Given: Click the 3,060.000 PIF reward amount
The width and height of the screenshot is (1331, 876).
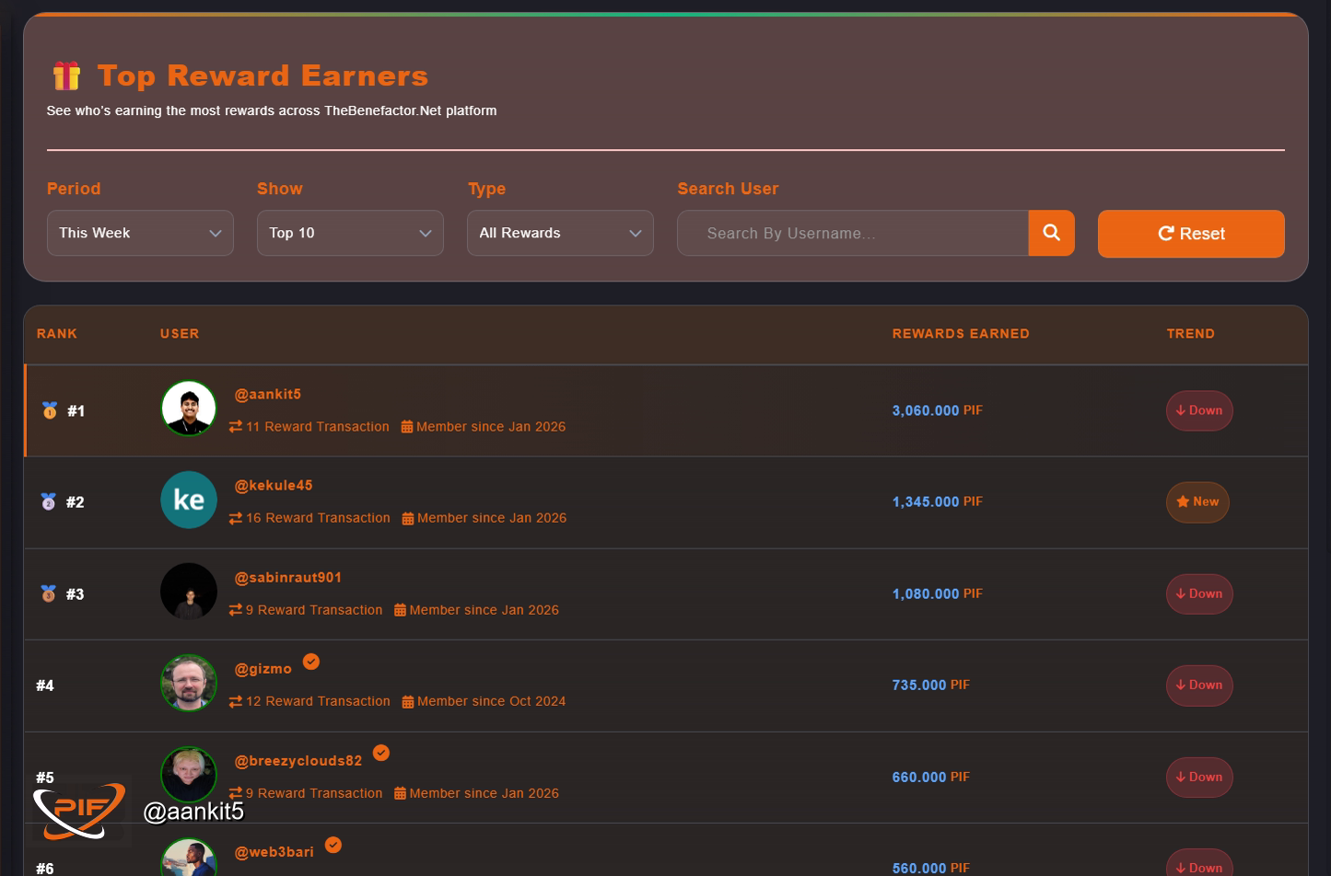Looking at the screenshot, I should pyautogui.click(x=938, y=410).
